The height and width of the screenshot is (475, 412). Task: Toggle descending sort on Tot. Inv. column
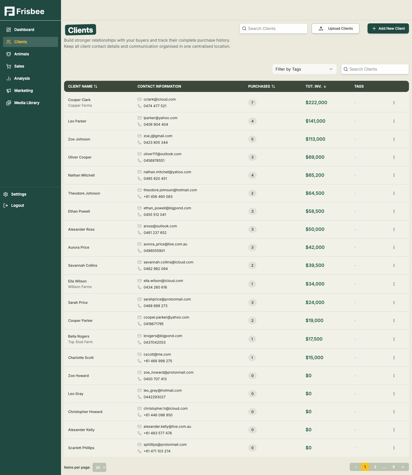click(325, 86)
